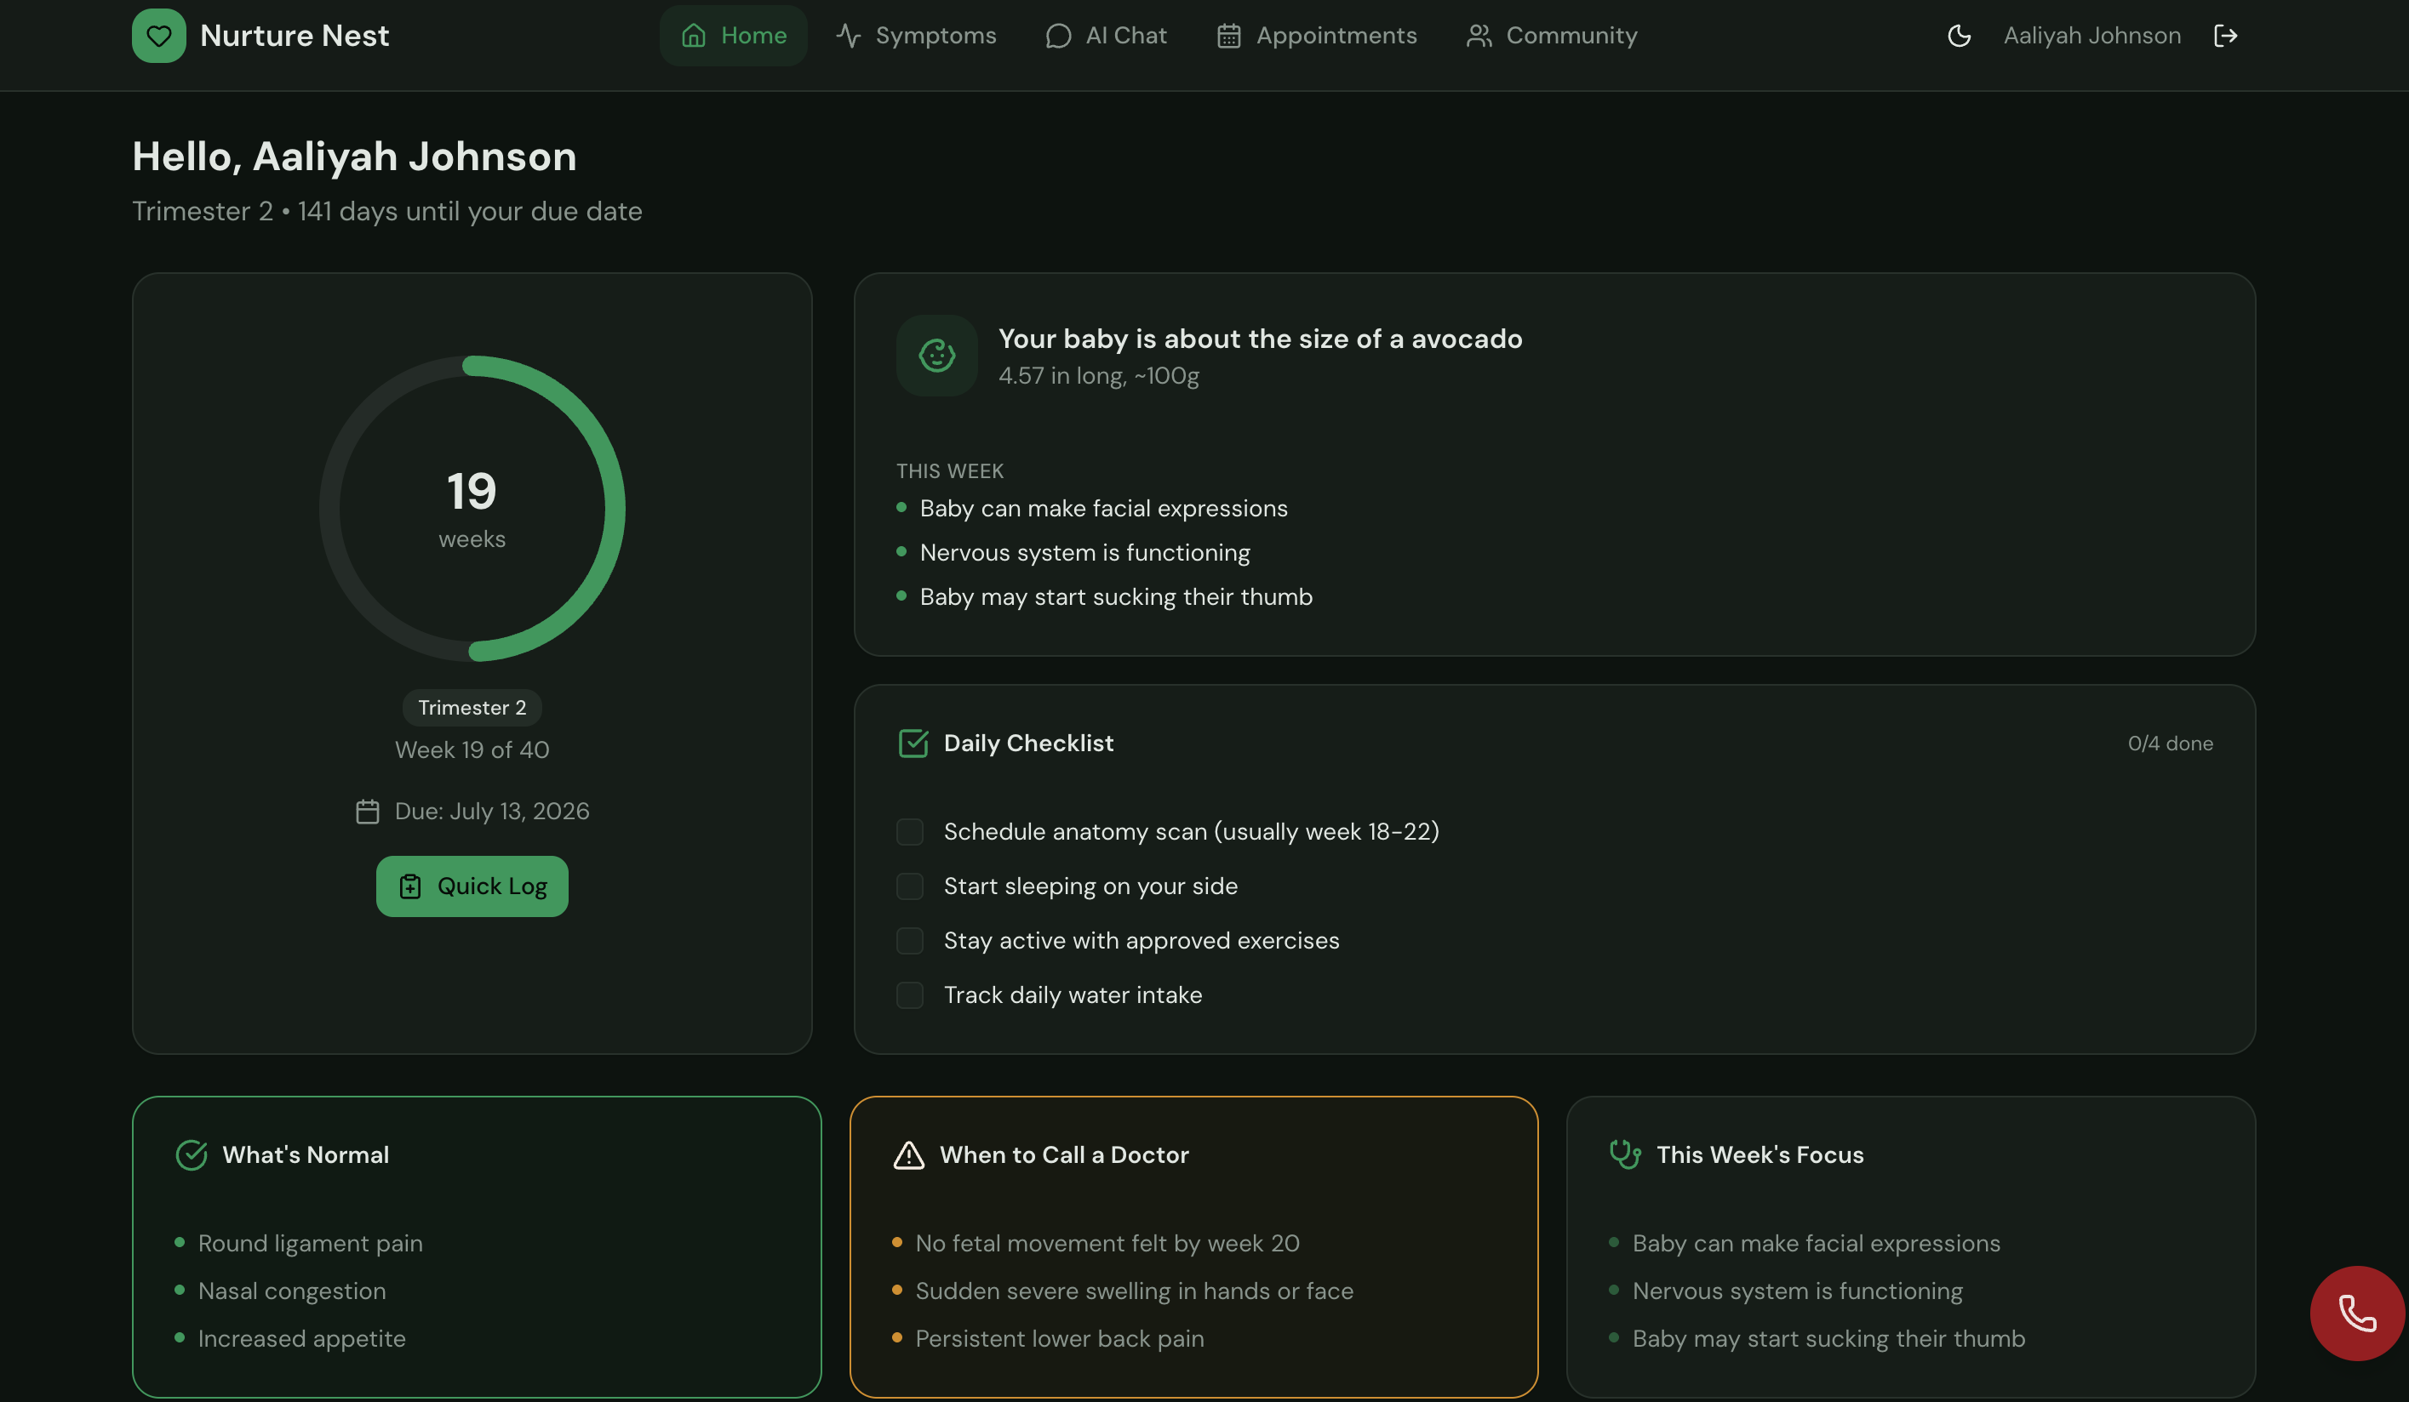Click the logout arrow icon
Screen dimensions: 2409x1402
[2224, 36]
